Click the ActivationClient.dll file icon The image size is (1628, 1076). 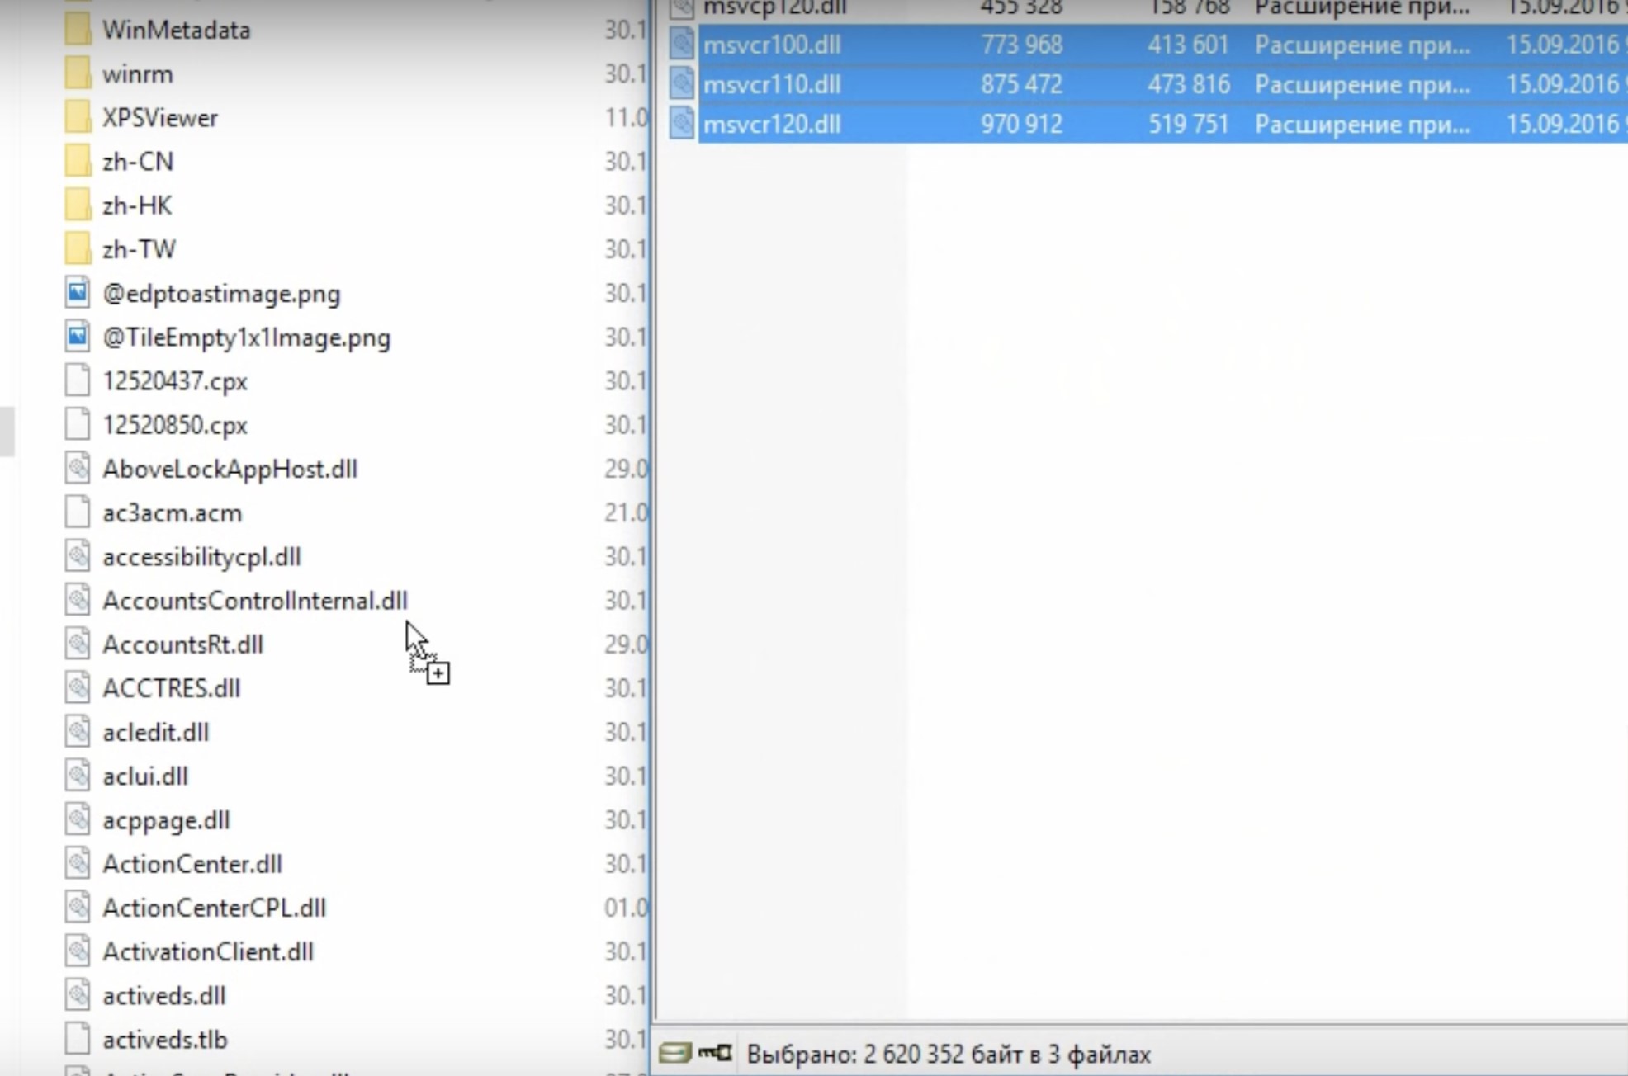(x=78, y=952)
